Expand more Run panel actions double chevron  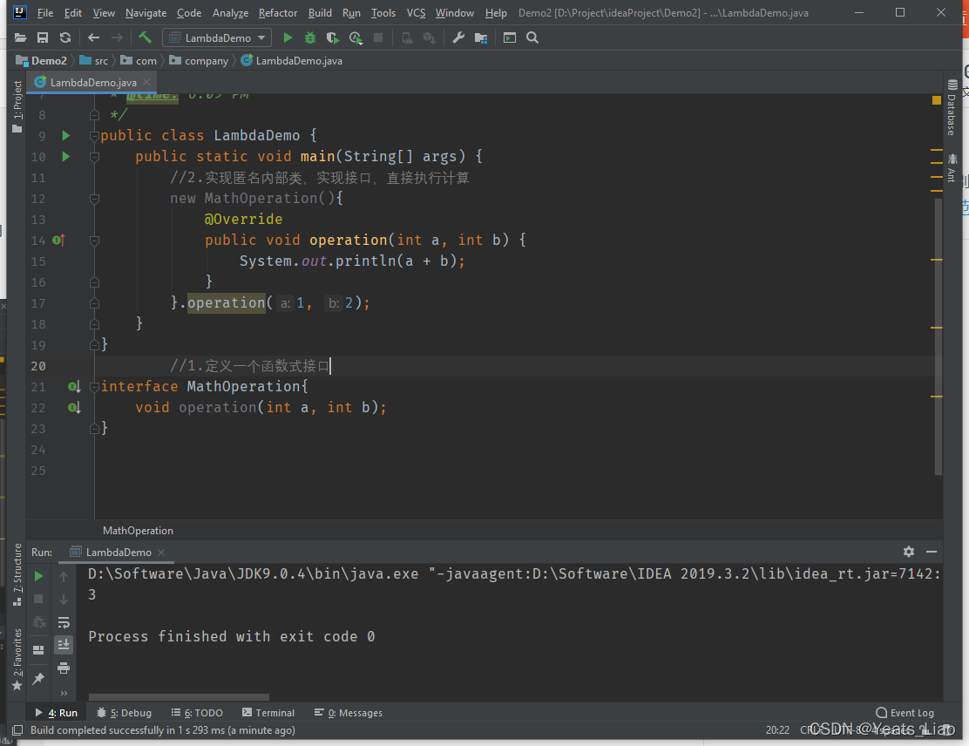pos(64,693)
